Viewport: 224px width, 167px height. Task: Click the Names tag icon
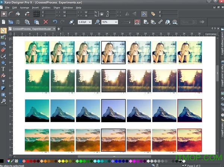click(153, 14)
